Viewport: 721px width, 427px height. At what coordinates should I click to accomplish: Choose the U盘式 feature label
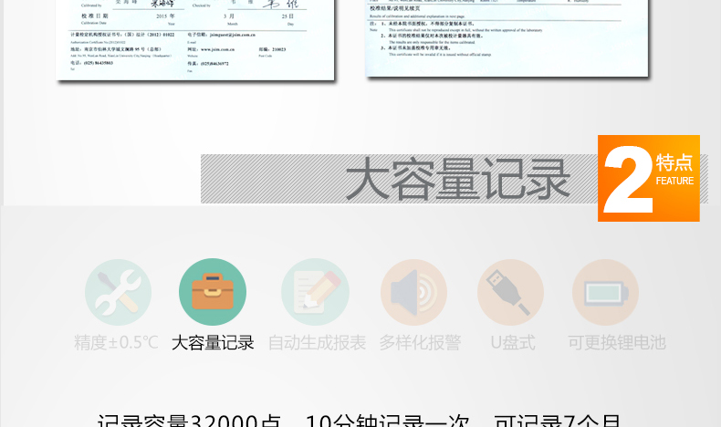click(x=512, y=343)
